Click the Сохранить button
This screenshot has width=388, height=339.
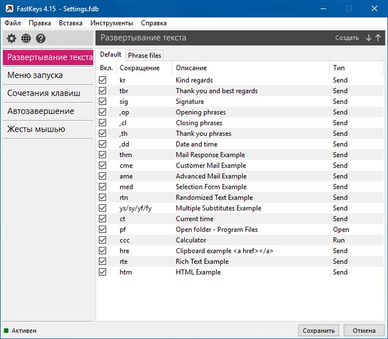318,331
